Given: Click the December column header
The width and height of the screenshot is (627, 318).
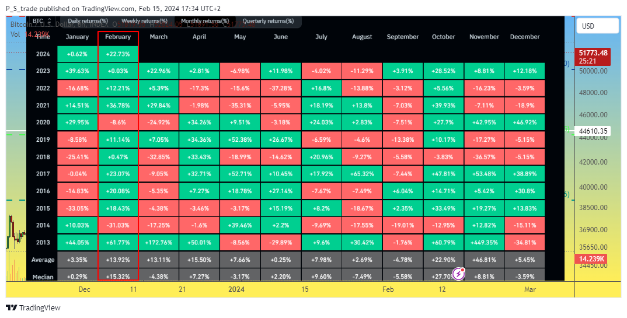Looking at the screenshot, I should 525,37.
